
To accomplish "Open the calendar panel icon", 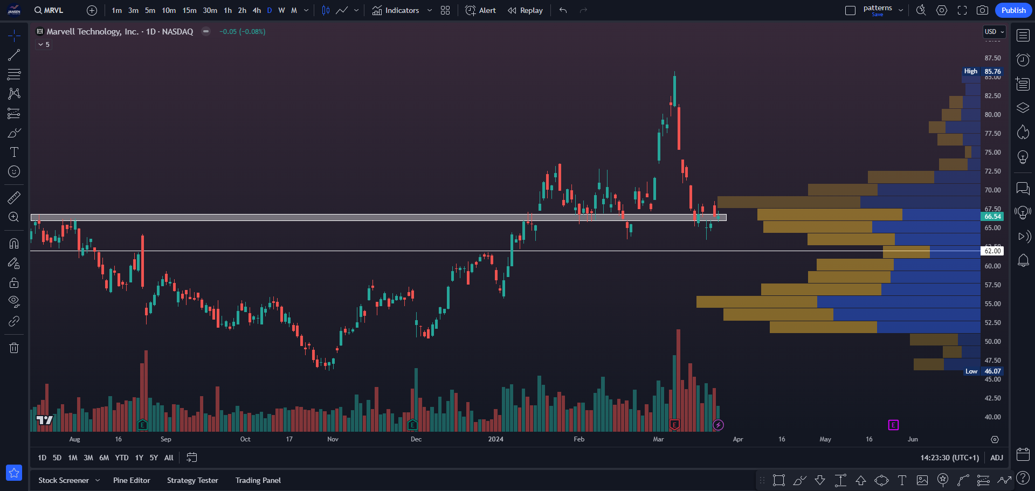I will coord(1023,454).
